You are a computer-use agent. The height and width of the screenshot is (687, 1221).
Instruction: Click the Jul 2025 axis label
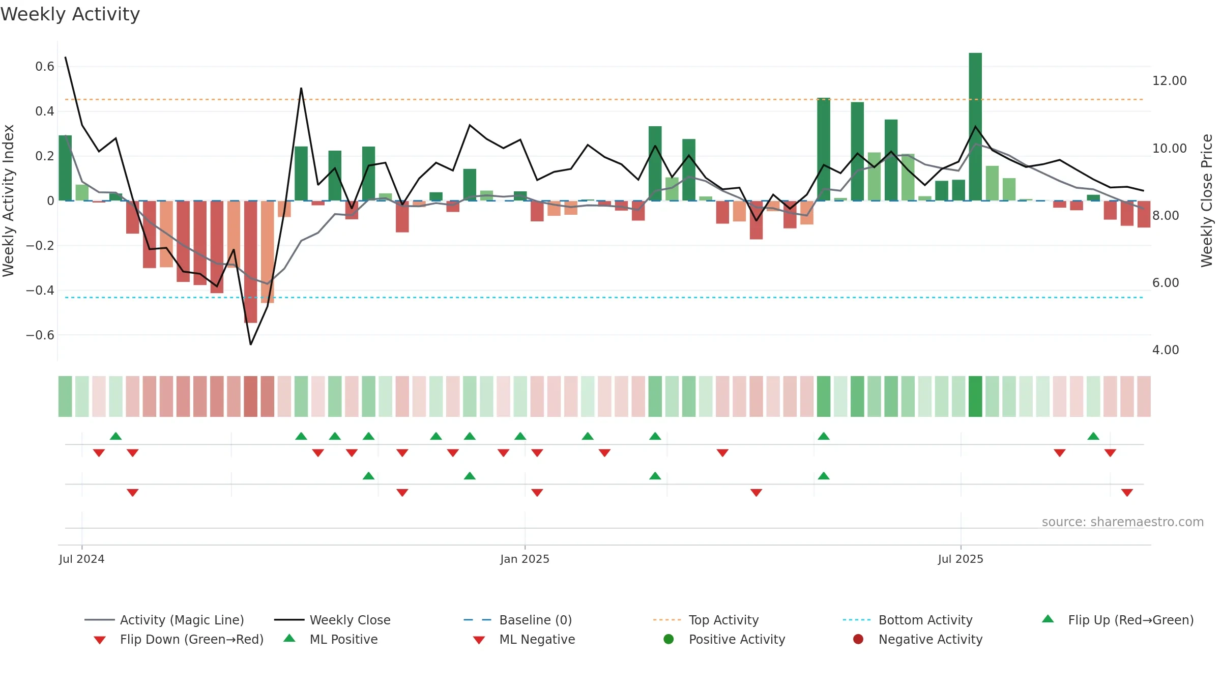[961, 559]
